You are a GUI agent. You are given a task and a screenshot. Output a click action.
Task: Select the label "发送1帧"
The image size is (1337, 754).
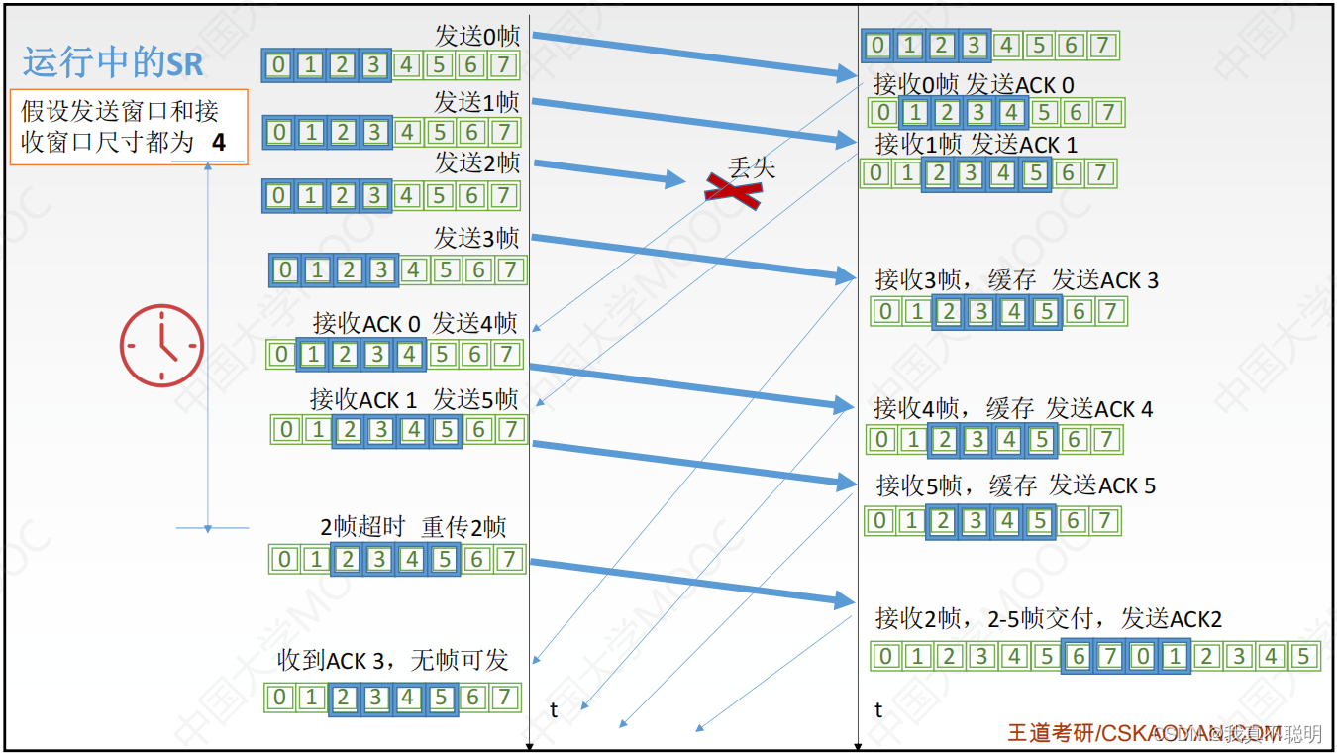pos(476,102)
